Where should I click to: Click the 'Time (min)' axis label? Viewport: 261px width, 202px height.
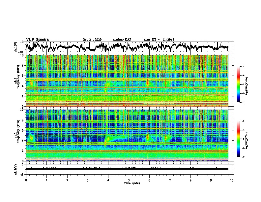[132, 183]
